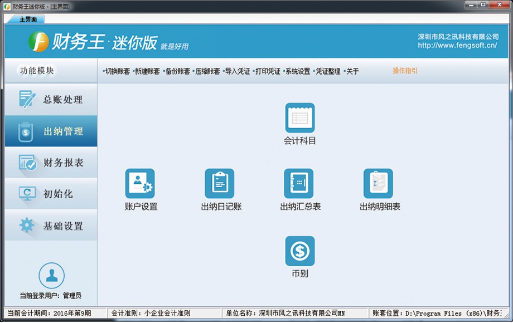Open 出纳明细表 (Cashier Detail Report)
This screenshot has width=513, height=323.
coord(379,183)
